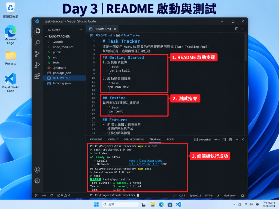Open the Search view in activity bar
The image size is (279, 209).
coord(37,43)
